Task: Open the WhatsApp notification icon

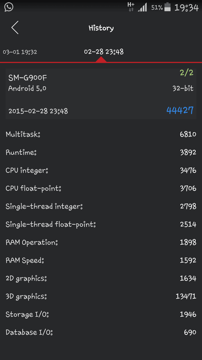Action: pos(9,7)
